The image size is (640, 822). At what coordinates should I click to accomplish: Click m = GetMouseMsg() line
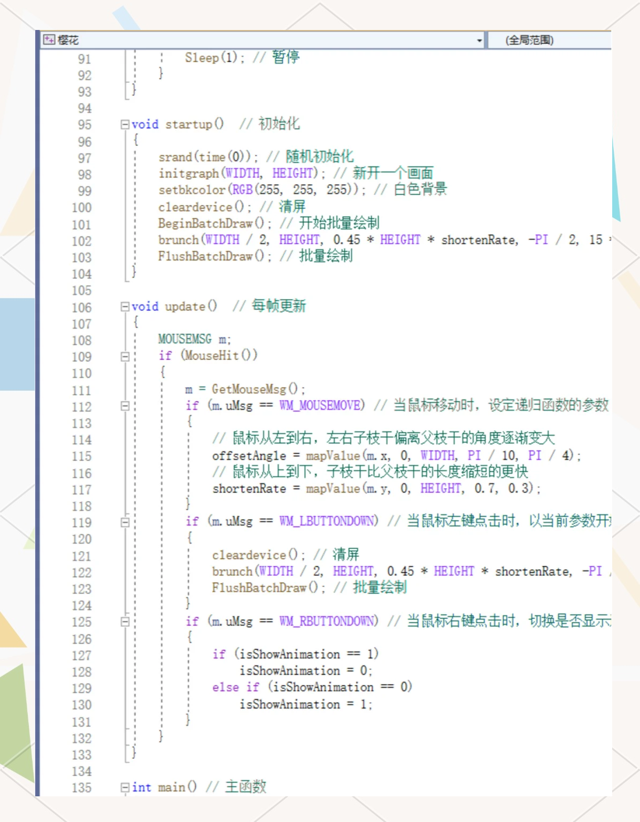pos(245,389)
